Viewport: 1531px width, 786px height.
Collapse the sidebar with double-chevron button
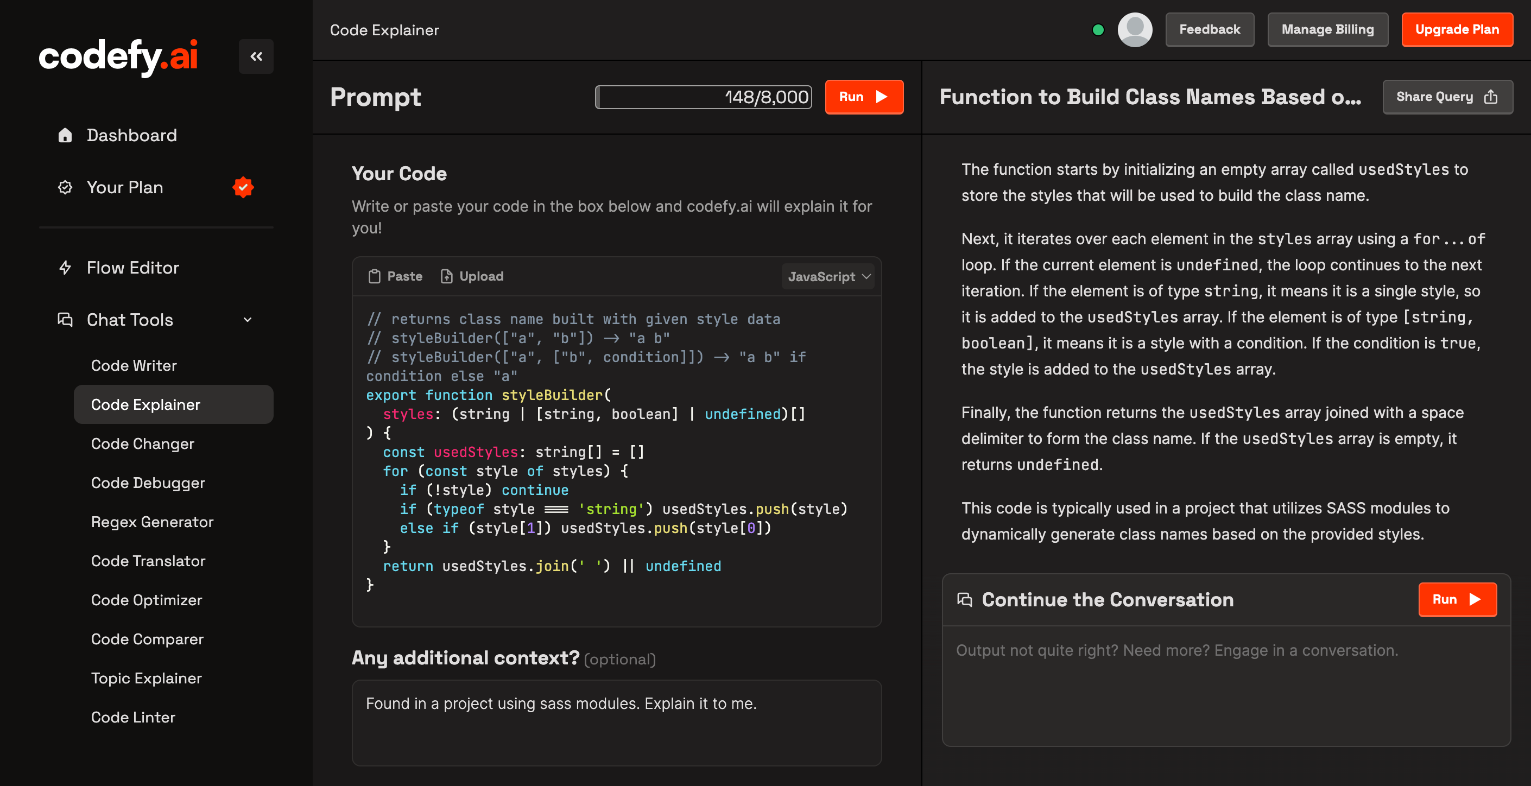[256, 56]
